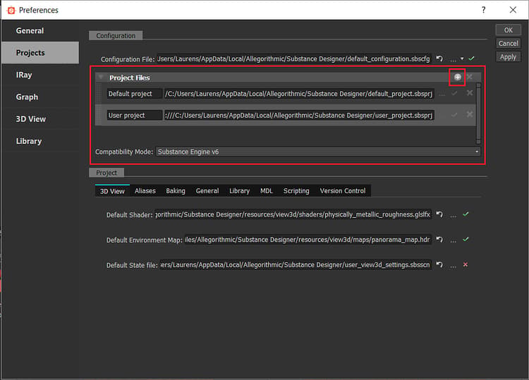Close the Preferences dialog
Viewport: 529px width, 380px height.
click(513, 10)
